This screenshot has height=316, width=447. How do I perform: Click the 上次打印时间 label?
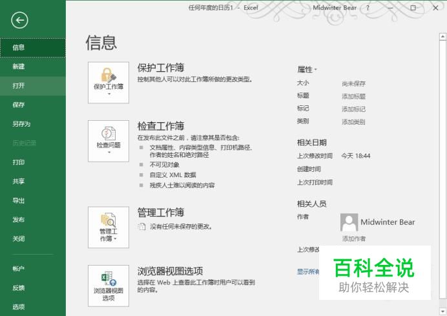click(315, 182)
